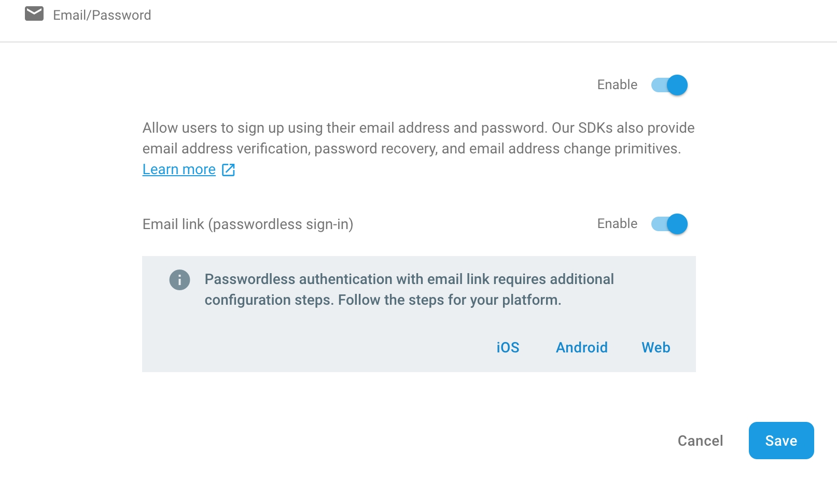The image size is (837, 482).
Task: Click the Enable label beside Email link
Action: tap(617, 223)
